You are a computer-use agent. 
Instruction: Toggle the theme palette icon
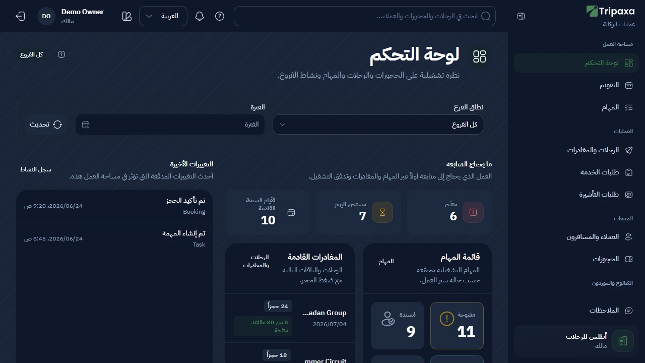pyautogui.click(x=127, y=16)
